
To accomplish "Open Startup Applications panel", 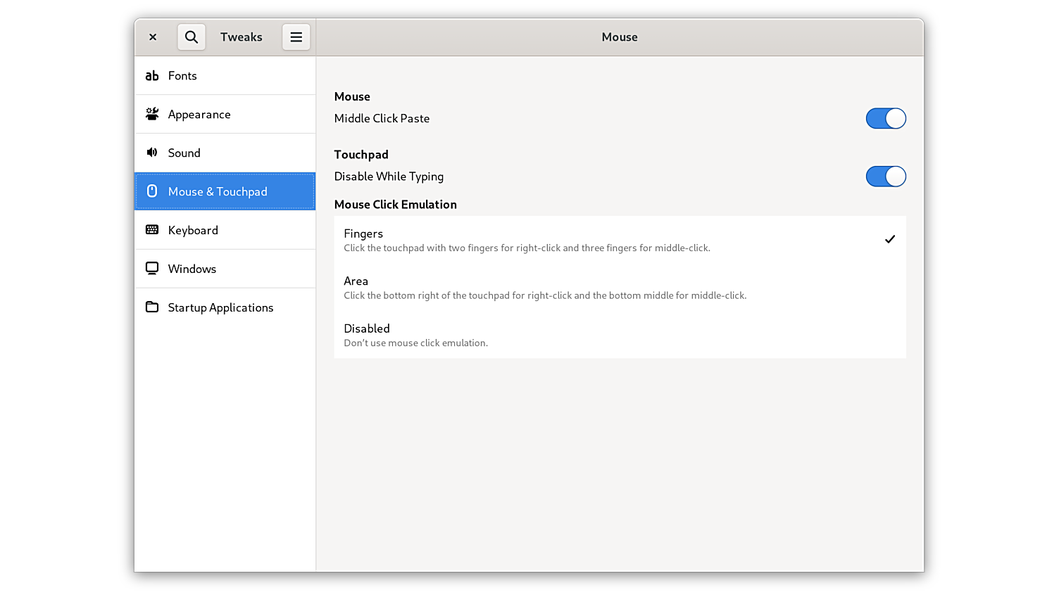I will [x=220, y=308].
